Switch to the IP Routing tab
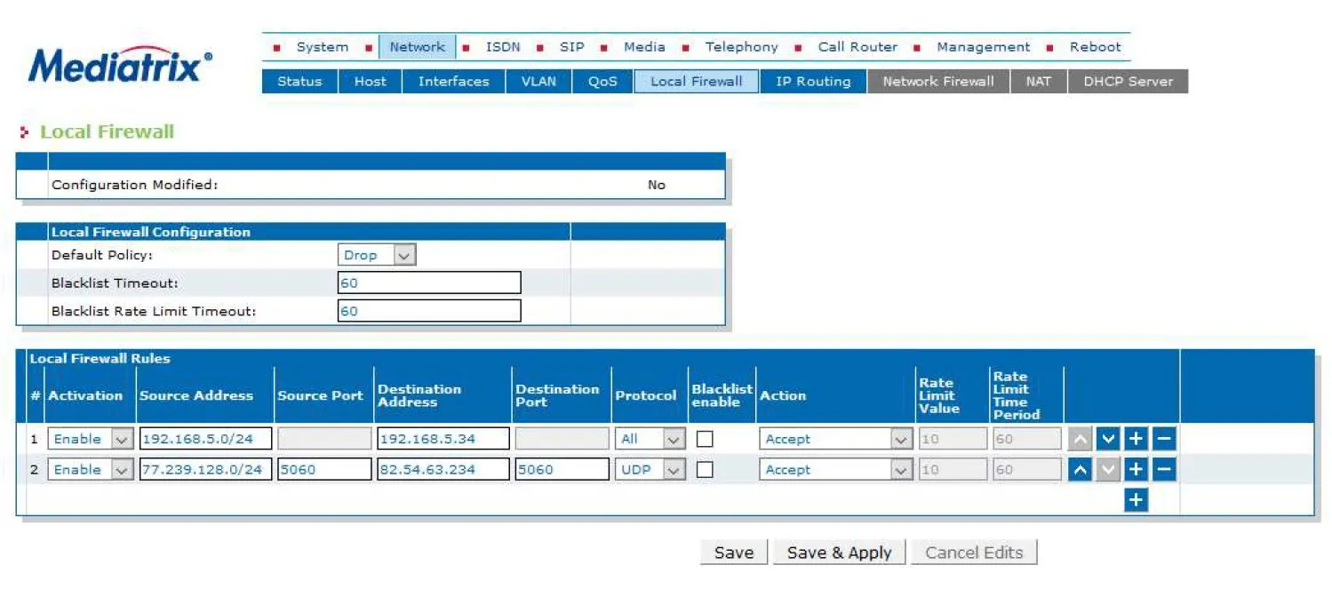This screenshot has height=597, width=1332. (812, 82)
